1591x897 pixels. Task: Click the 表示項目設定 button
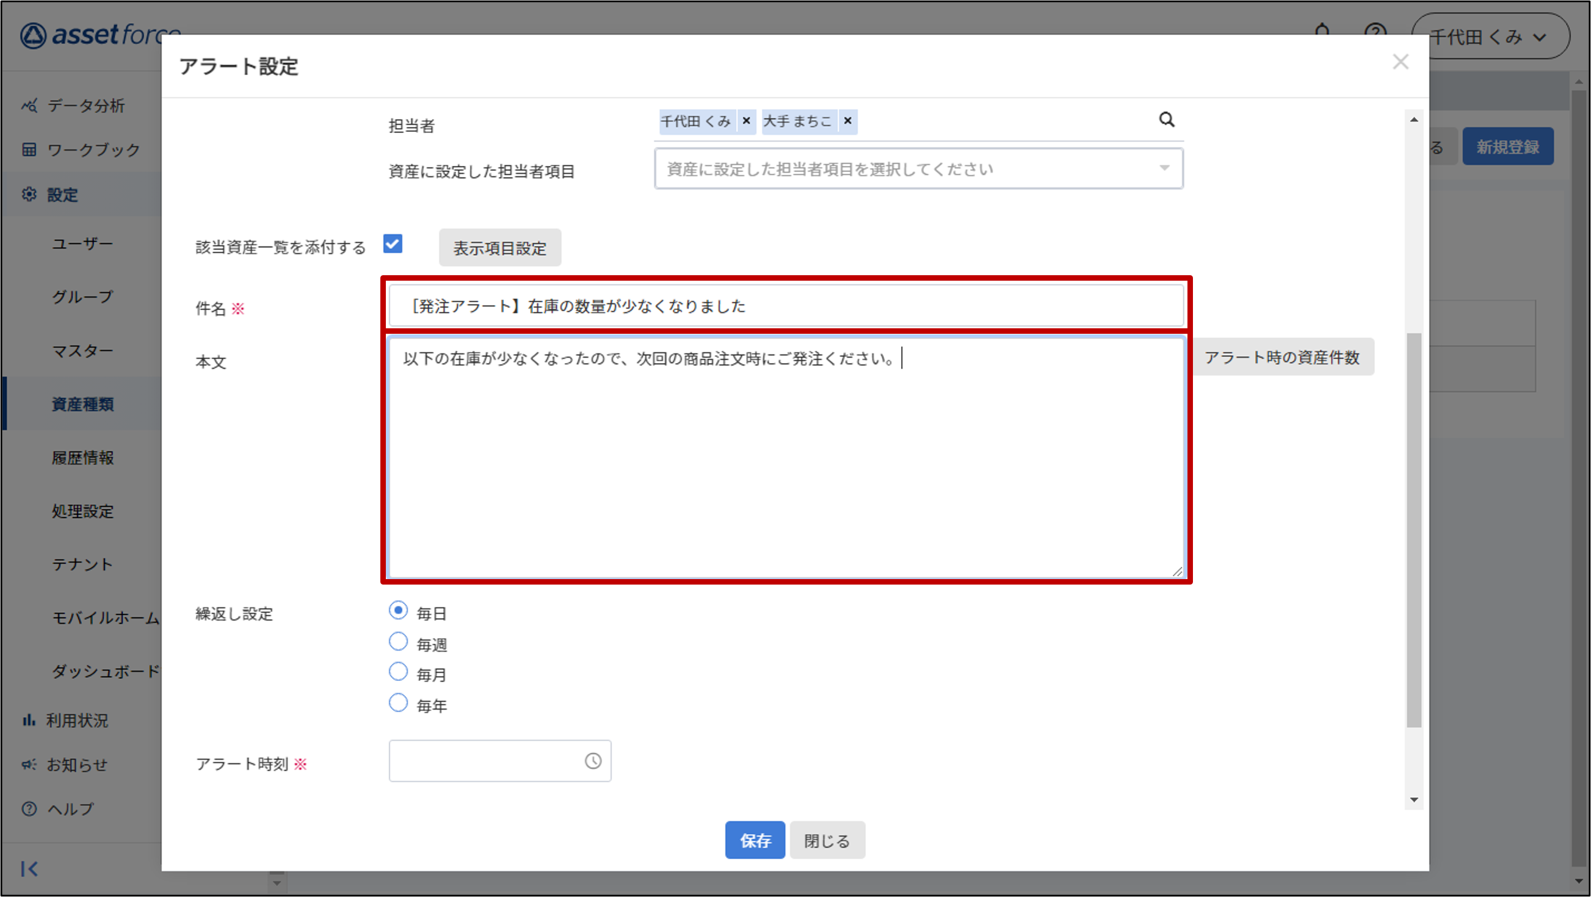tap(499, 248)
